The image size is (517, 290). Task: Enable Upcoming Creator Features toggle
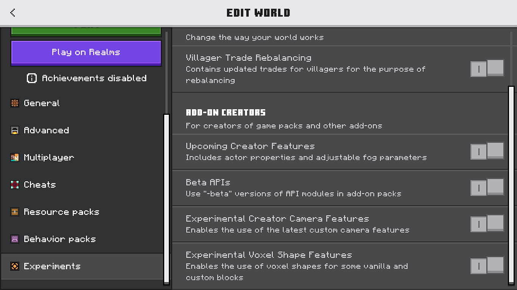coord(487,151)
